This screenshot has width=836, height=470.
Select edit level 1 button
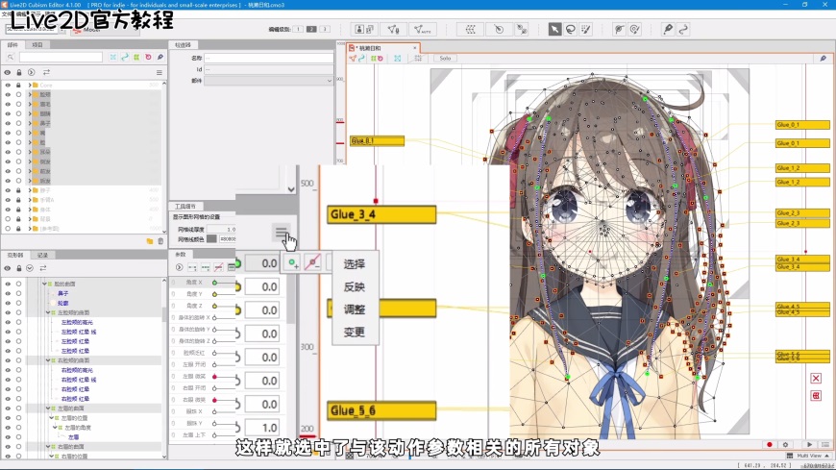tap(298, 29)
